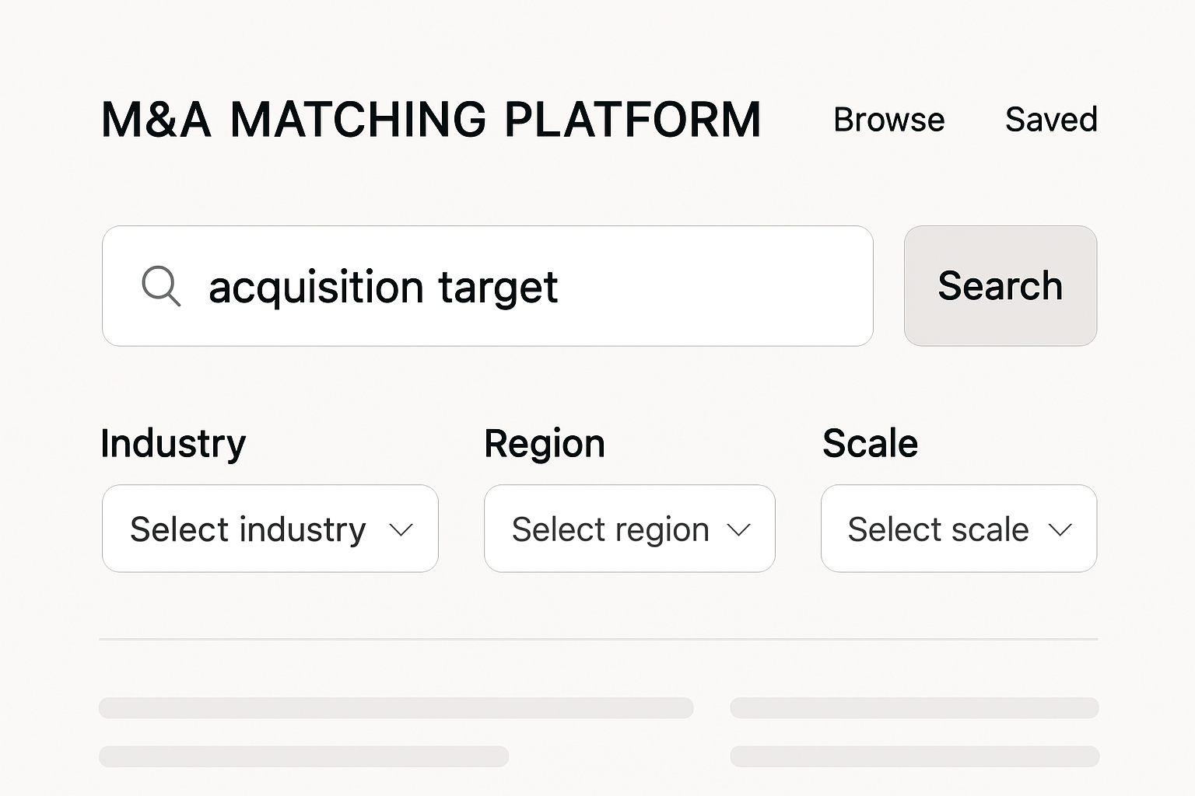Click the horizontal divider below the filters
1195x796 pixels.
598,639
